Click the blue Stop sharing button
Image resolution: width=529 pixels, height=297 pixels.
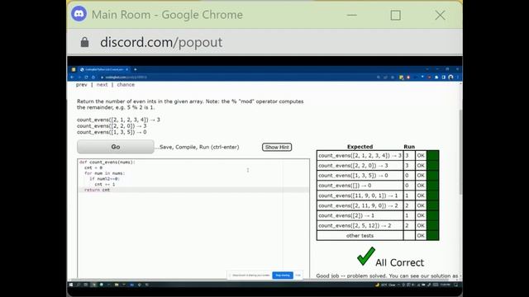click(x=283, y=275)
